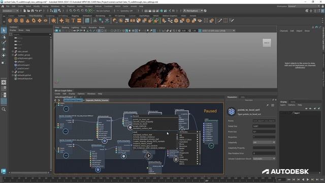Click the Sweep Mesh shelf icon
The height and width of the screenshot is (183, 325).
pos(68,20)
